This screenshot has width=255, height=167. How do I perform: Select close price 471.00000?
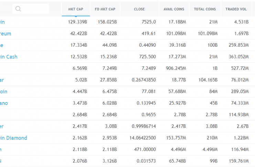(x=145, y=149)
